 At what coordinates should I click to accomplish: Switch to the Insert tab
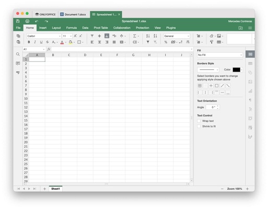(x=43, y=28)
